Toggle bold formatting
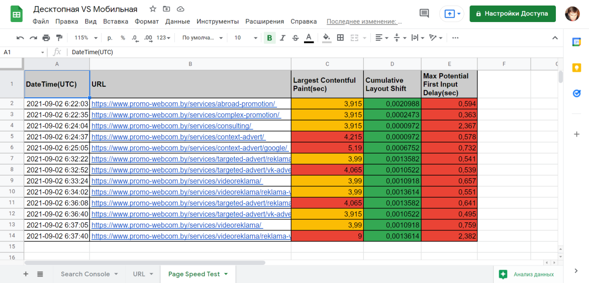589x283 pixels. click(x=270, y=38)
